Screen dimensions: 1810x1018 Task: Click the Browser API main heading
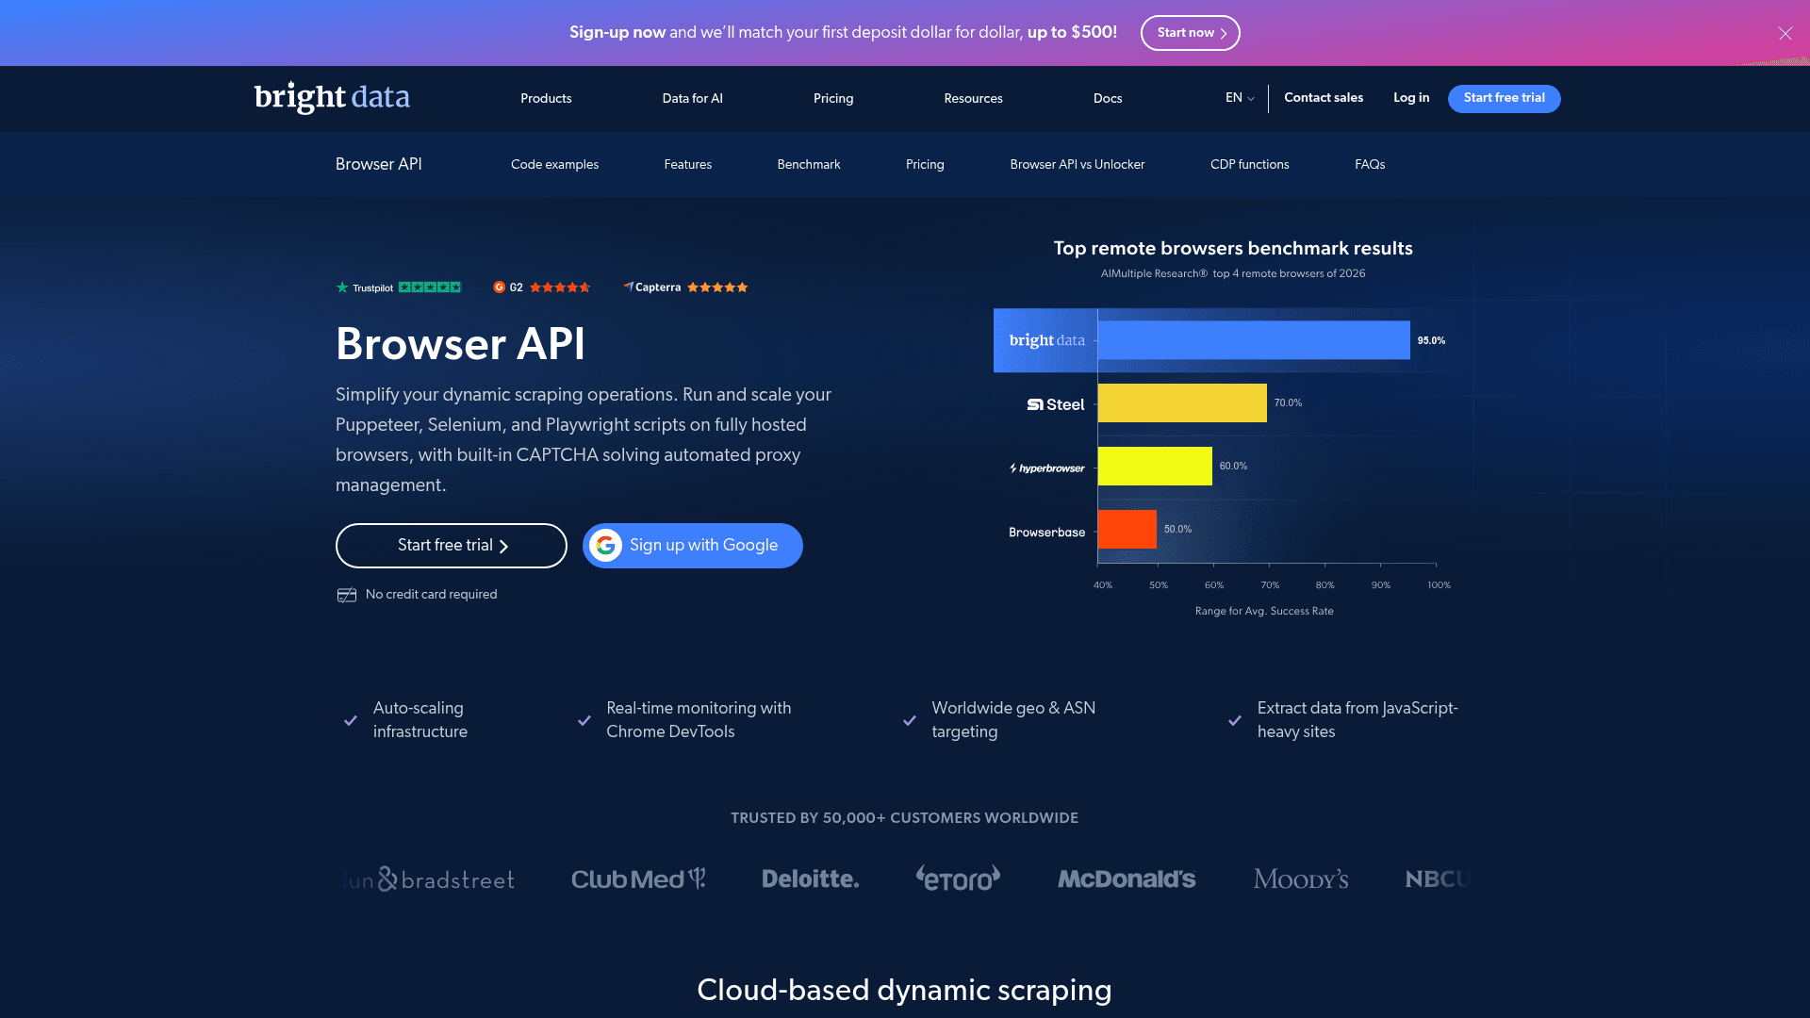click(x=461, y=344)
